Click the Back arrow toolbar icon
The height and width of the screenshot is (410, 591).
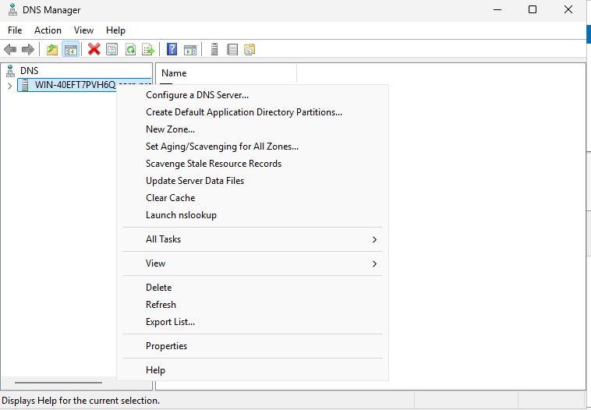pos(10,49)
